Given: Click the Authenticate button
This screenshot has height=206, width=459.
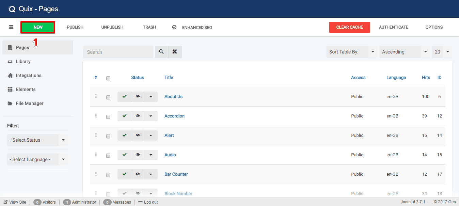Looking at the screenshot, I should (x=394, y=27).
